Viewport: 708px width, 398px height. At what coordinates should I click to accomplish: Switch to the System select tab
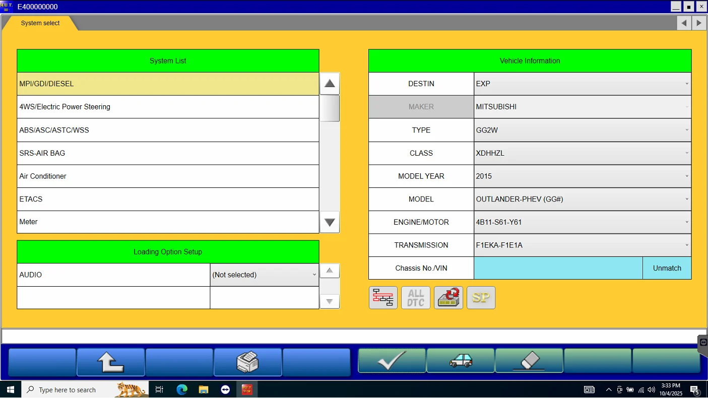tap(40, 23)
